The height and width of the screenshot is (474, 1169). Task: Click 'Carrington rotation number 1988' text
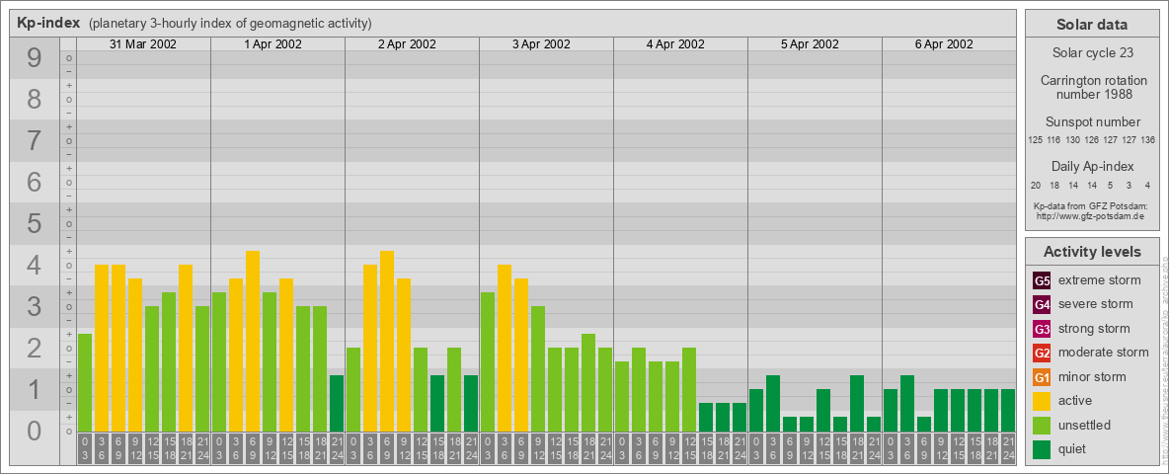(1092, 87)
